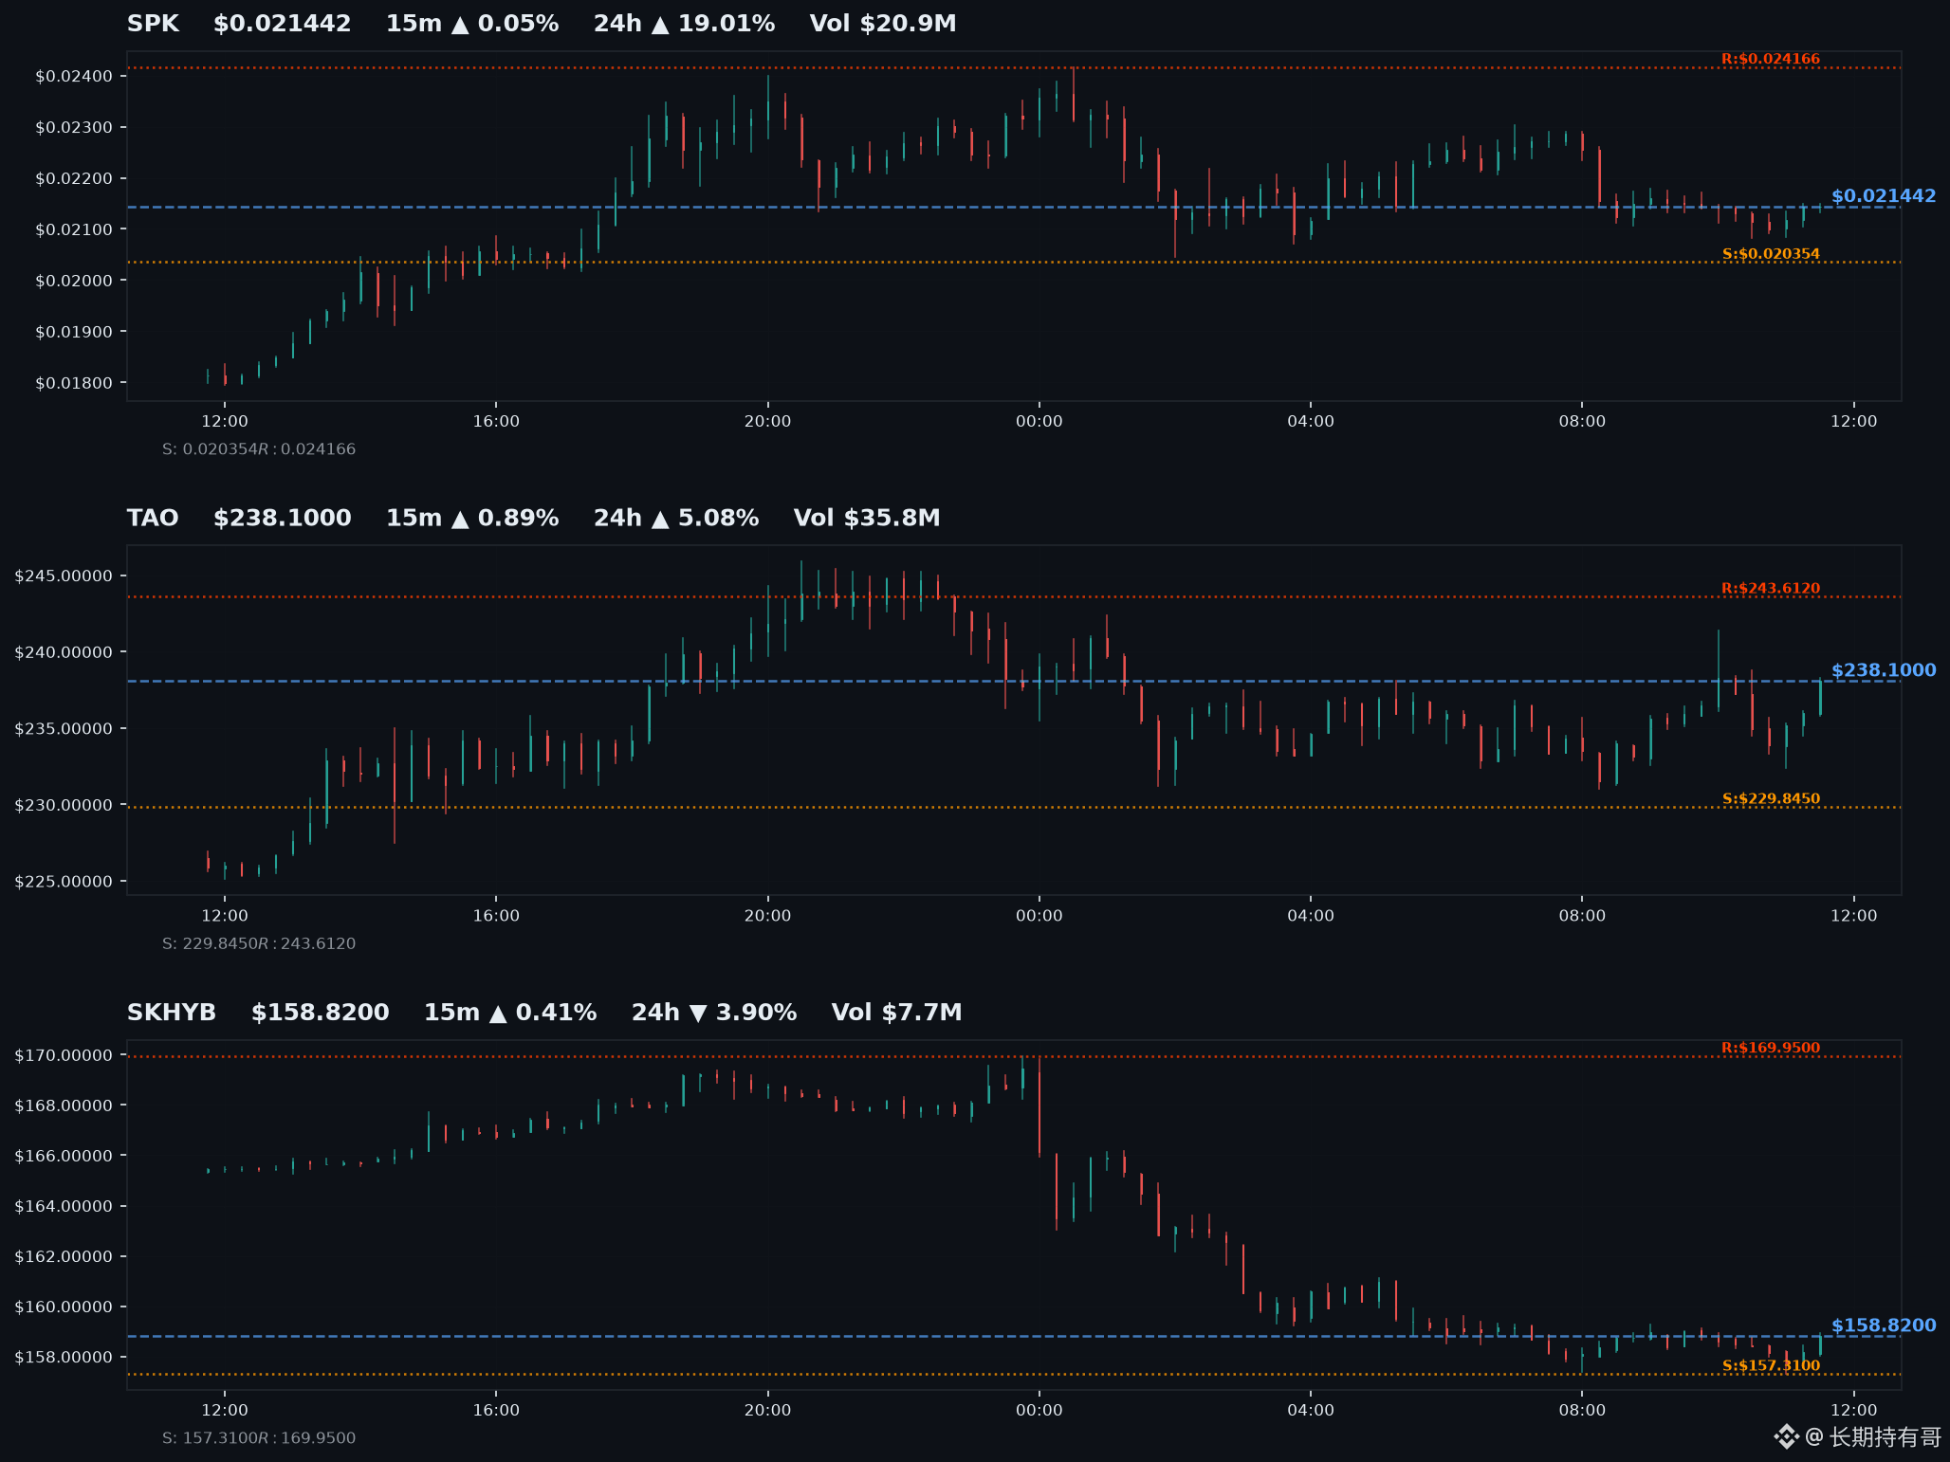The image size is (1950, 1462).
Task: Click the R:$169.9500 resistance label
Action: 1771,1048
